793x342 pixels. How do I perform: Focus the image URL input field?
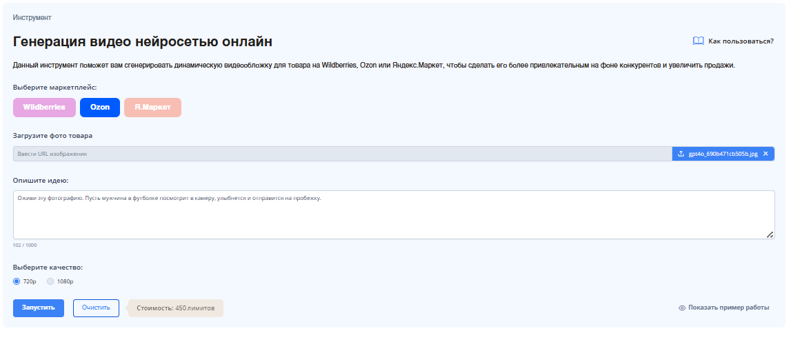click(x=341, y=154)
